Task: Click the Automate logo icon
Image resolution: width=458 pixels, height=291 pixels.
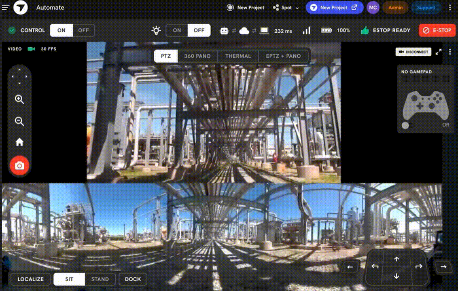Action: pos(21,8)
